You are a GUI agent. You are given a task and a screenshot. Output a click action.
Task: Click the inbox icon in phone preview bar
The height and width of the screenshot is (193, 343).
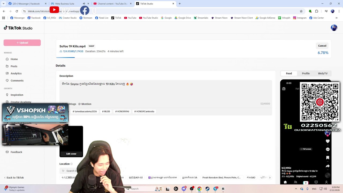[316, 182]
